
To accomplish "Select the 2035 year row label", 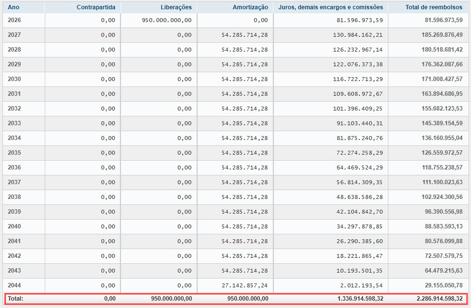I will click(x=14, y=153).
